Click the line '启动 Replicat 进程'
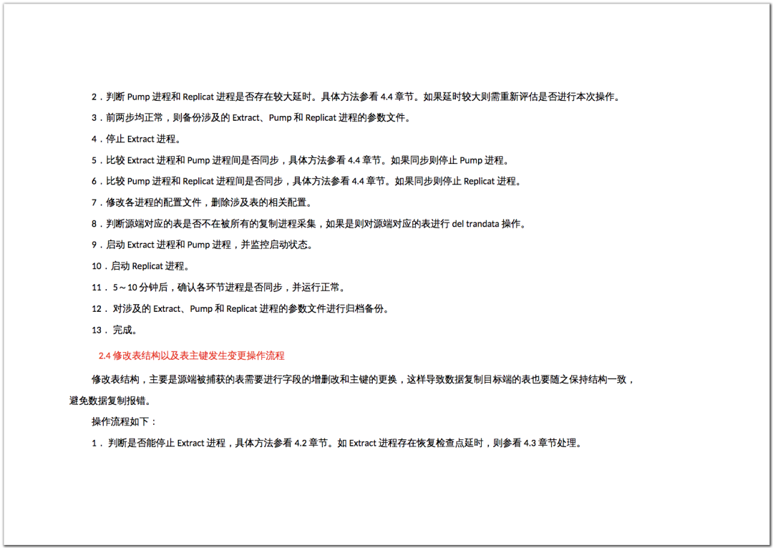This screenshot has height=548, width=773. click(x=140, y=266)
